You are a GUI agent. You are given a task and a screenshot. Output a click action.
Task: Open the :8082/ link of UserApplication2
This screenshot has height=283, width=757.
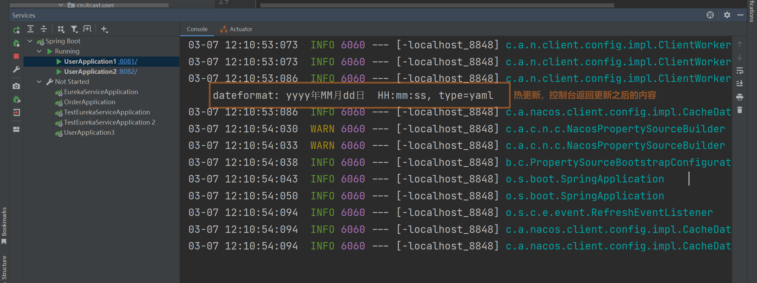(128, 72)
